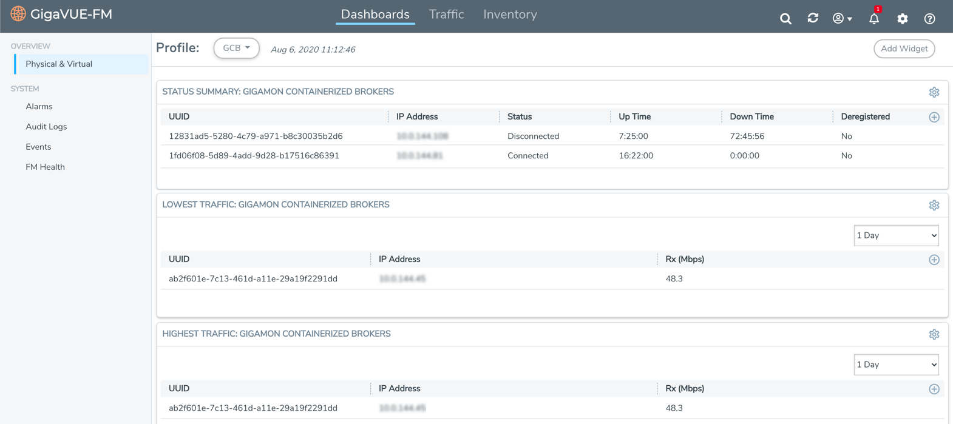Click Highest Traffic widget title
Screen dimensions: 953x424
(276, 334)
